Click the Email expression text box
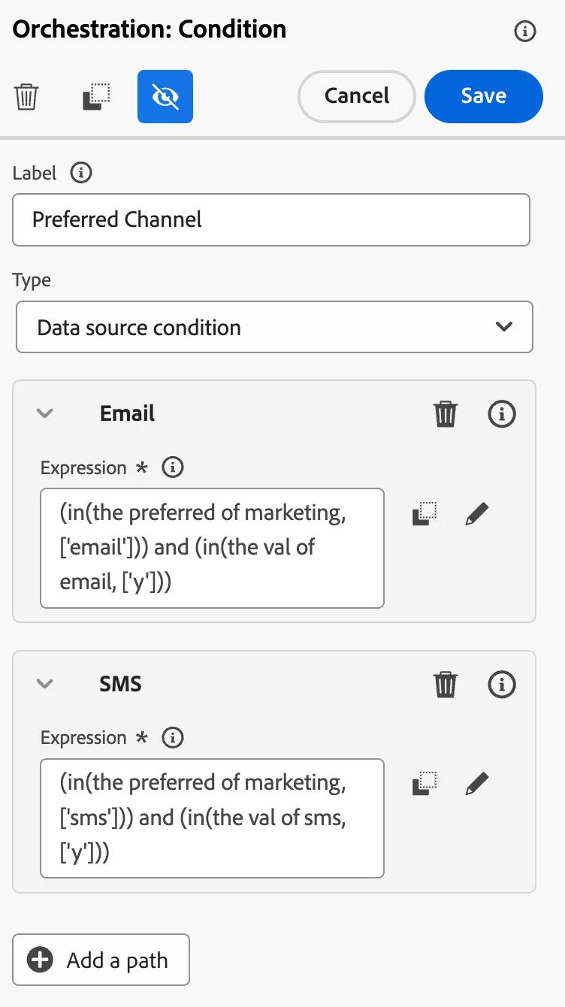Viewport: 565px width, 1007px height. point(213,548)
